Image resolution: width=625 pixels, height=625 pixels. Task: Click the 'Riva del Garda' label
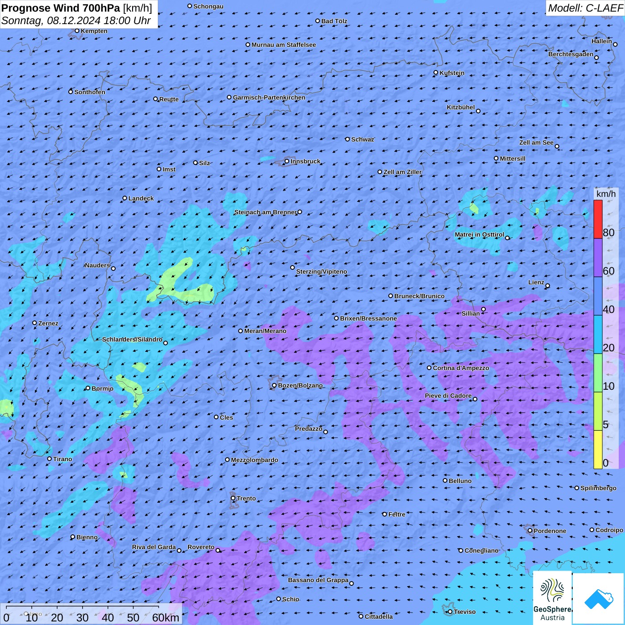point(154,547)
